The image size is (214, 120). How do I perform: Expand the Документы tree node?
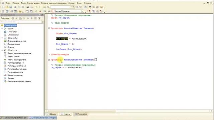point(2,38)
